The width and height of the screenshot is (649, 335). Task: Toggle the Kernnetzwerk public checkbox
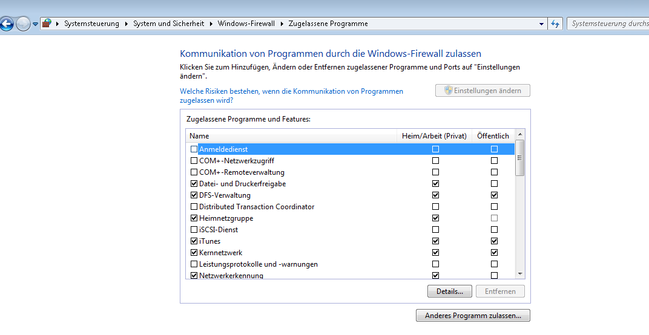coord(494,252)
